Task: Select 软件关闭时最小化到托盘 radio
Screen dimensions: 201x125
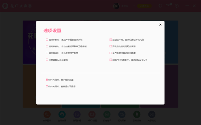Action: [x=47, y=80]
